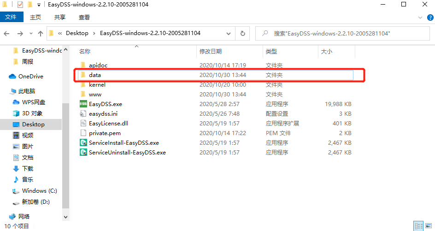Image resolution: width=435 pixels, height=231 pixels.
Task: Switch to details view layout icon
Action: (x=418, y=226)
